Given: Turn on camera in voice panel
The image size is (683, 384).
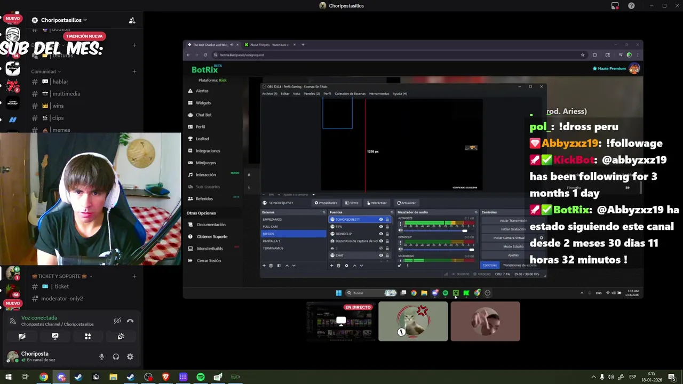Looking at the screenshot, I should tap(22, 337).
